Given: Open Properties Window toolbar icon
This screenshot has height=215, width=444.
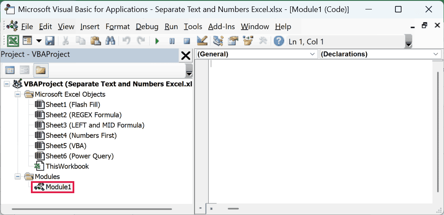Looking at the screenshot, I should pyautogui.click(x=233, y=41).
